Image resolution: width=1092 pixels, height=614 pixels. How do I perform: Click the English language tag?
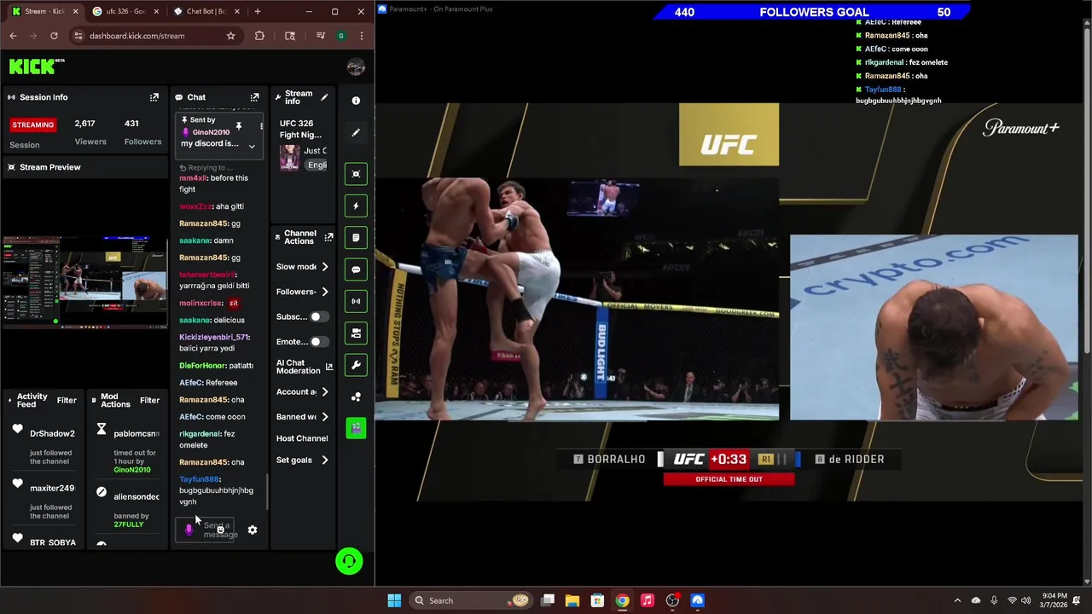point(317,165)
